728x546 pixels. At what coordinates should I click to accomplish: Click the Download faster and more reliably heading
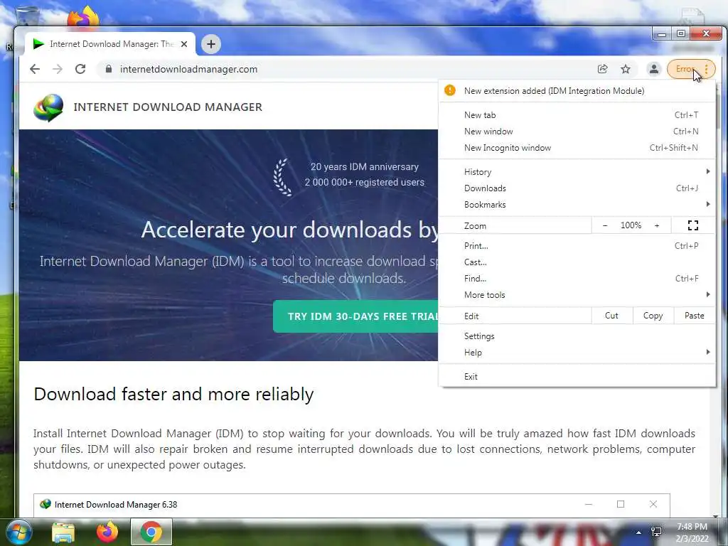coord(173,395)
